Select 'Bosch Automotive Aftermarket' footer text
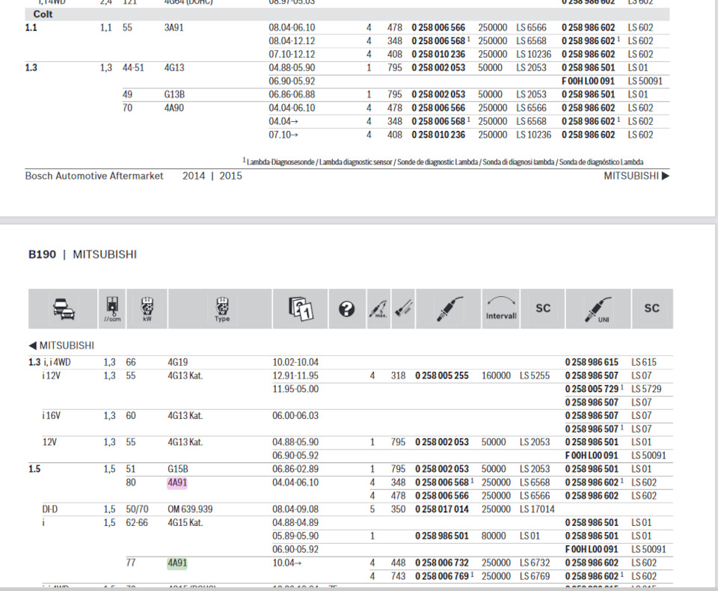Screen dimensions: 718x591 pyautogui.click(x=94, y=176)
